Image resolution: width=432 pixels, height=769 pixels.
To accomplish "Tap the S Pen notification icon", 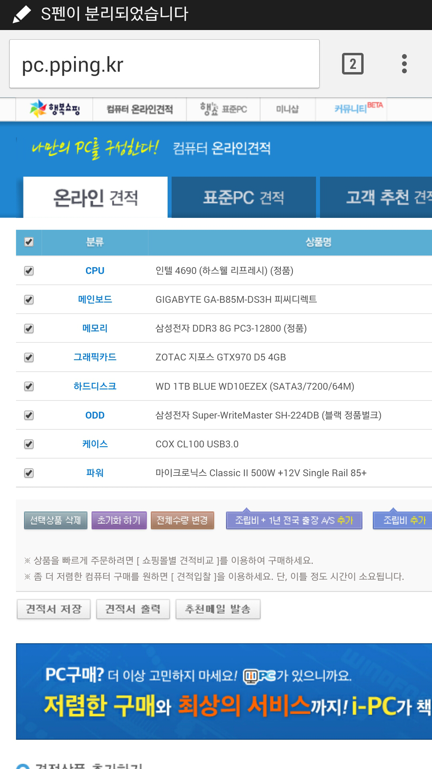I will pyautogui.click(x=22, y=14).
